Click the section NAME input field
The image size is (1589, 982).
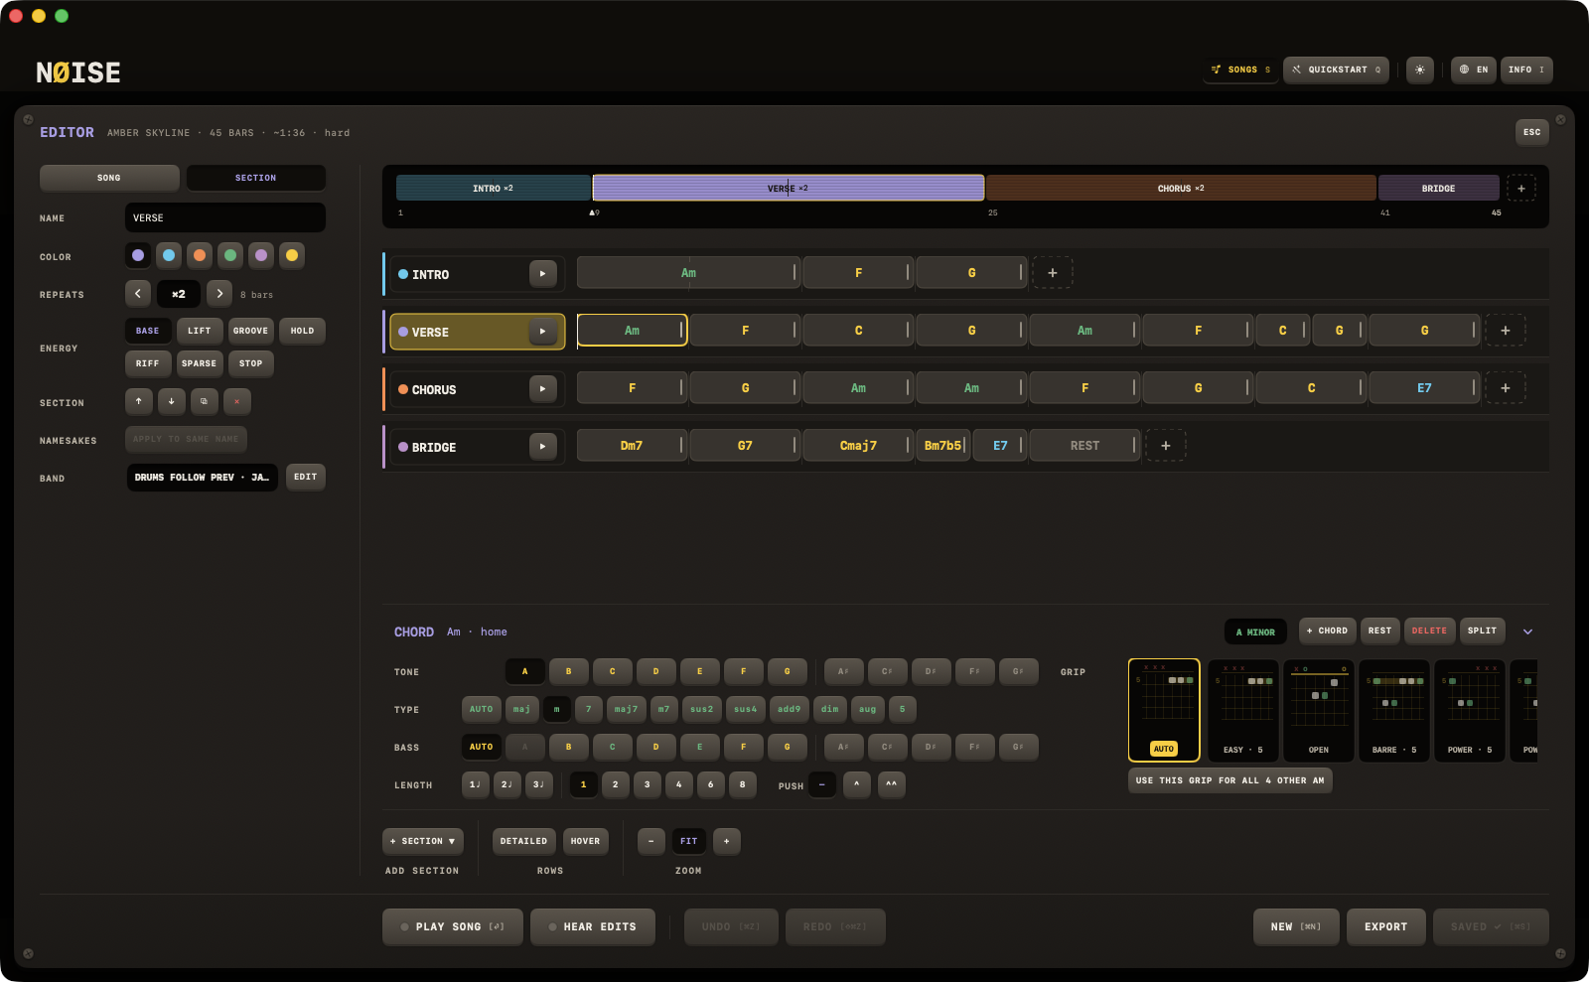[225, 217]
